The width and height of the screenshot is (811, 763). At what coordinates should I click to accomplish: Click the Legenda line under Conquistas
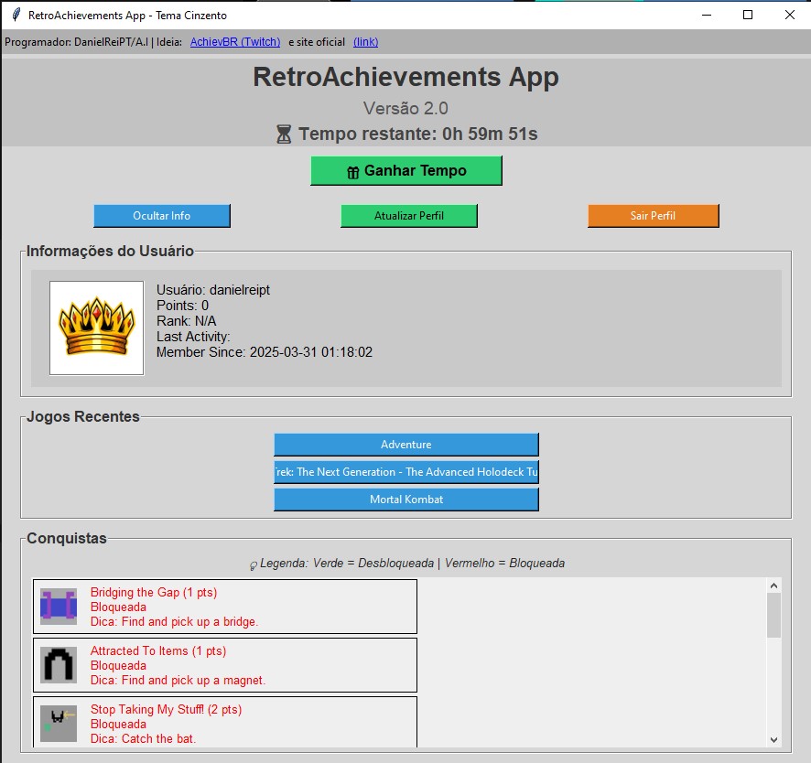click(x=407, y=563)
